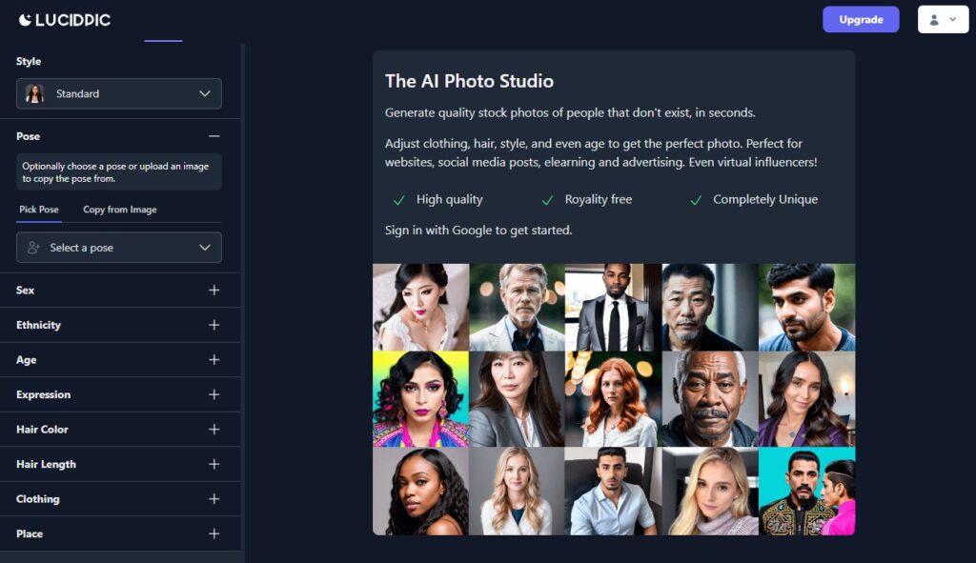Click the woman with colorful background photo
976x563 pixels.
420,399
